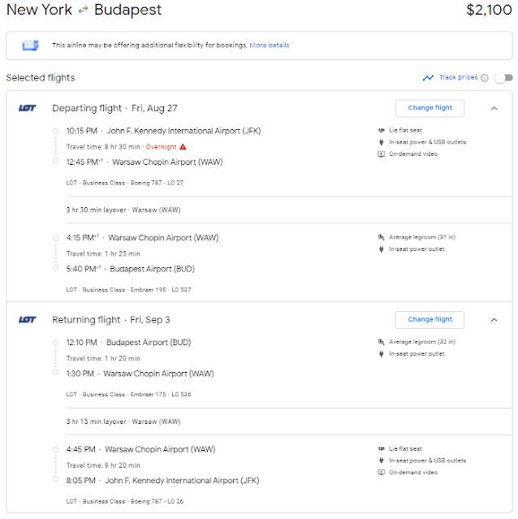Collapse the departing flight details chevron
Viewport: 518px width, 519px height.
(x=494, y=108)
